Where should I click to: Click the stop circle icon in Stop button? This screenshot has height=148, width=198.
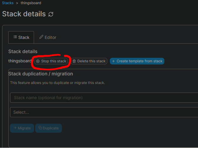[x=38, y=61]
